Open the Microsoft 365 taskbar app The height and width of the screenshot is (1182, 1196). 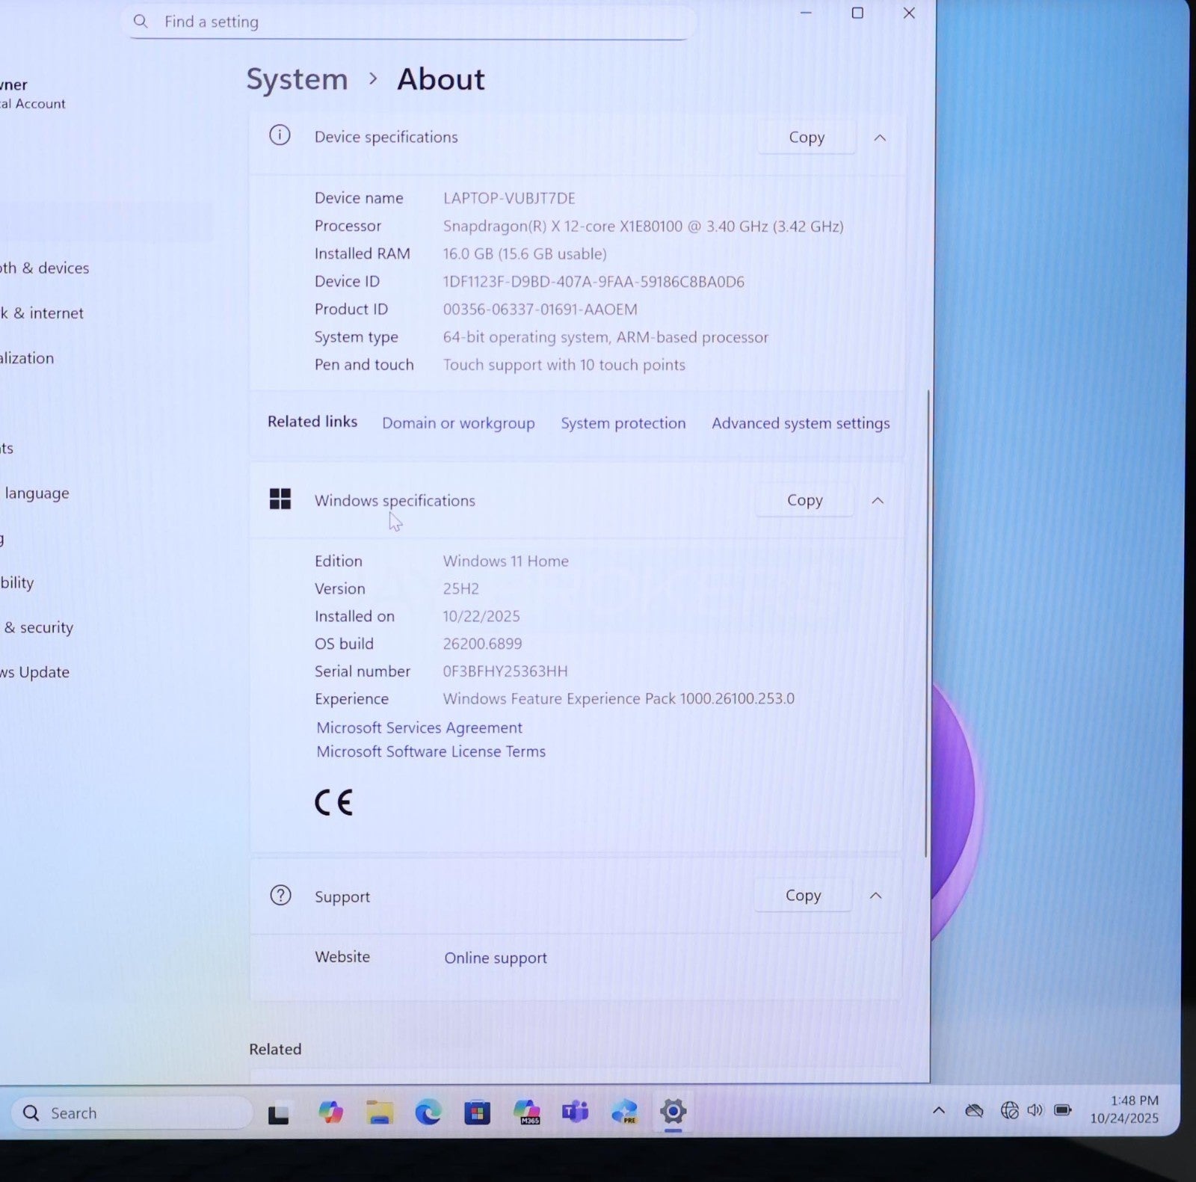tap(527, 1112)
